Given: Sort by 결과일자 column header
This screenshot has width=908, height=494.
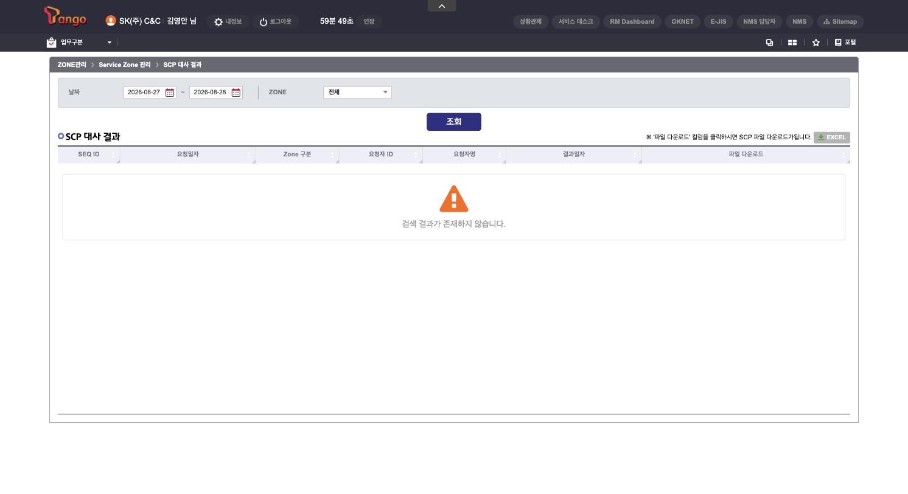Looking at the screenshot, I should (574, 155).
